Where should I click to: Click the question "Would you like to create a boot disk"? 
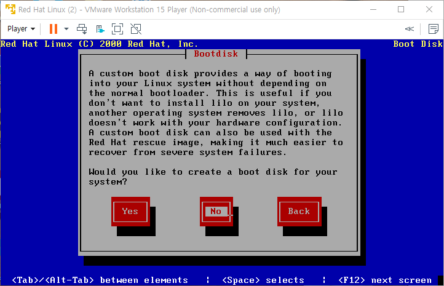click(x=213, y=177)
